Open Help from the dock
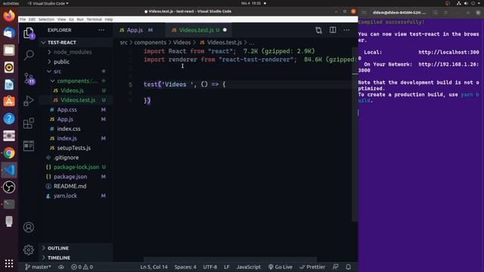The height and width of the screenshot is (272, 484). coord(9,119)
